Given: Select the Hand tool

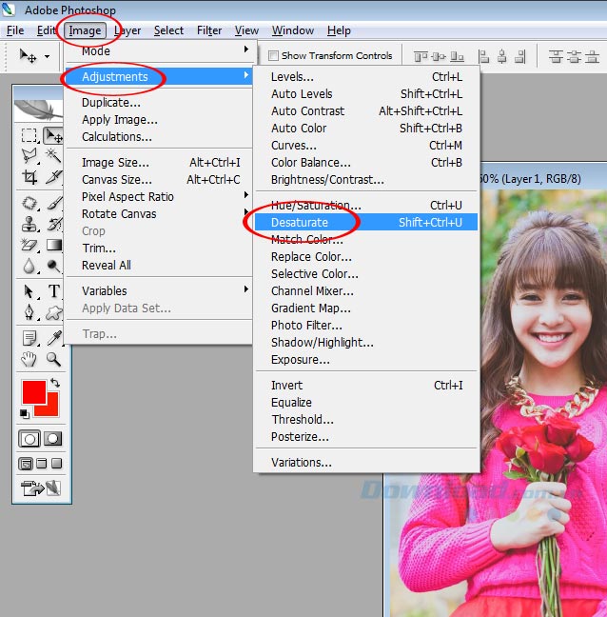Looking at the screenshot, I should click(x=30, y=359).
